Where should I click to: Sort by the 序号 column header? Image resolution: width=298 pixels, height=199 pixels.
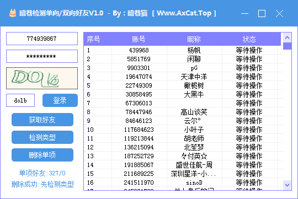tap(98, 39)
